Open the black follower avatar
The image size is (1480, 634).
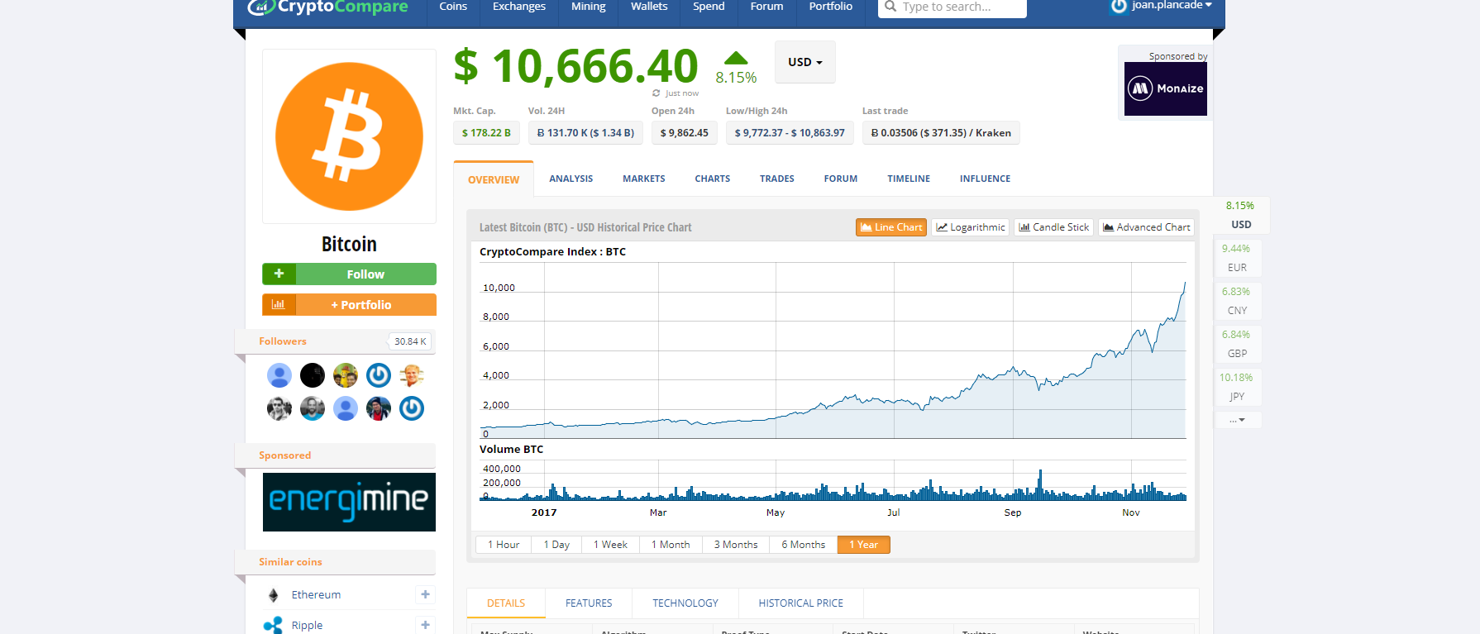313,375
